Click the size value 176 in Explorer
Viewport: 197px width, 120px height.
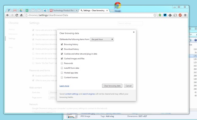(195, 56)
